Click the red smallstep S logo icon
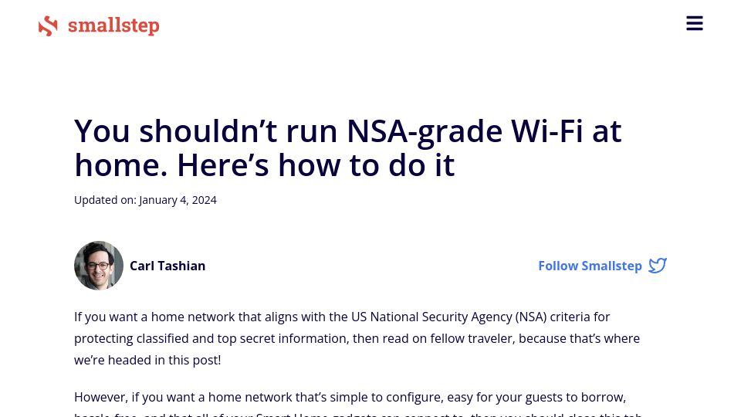This screenshot has height=417, width=741. (x=48, y=26)
